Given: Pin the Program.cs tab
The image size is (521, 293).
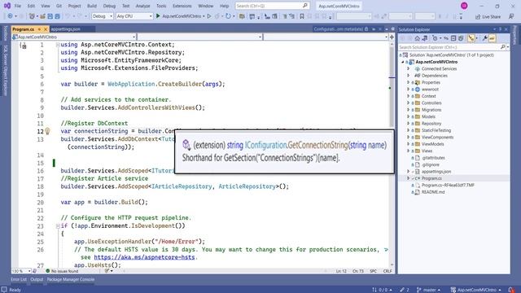Looking at the screenshot, I should [x=39, y=29].
